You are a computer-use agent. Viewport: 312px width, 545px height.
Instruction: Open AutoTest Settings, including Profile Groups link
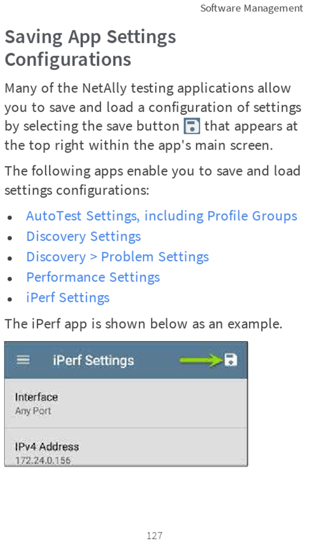pyautogui.click(x=162, y=216)
